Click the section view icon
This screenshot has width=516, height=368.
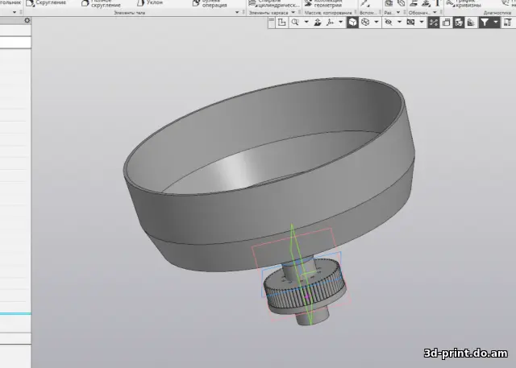pos(446,23)
